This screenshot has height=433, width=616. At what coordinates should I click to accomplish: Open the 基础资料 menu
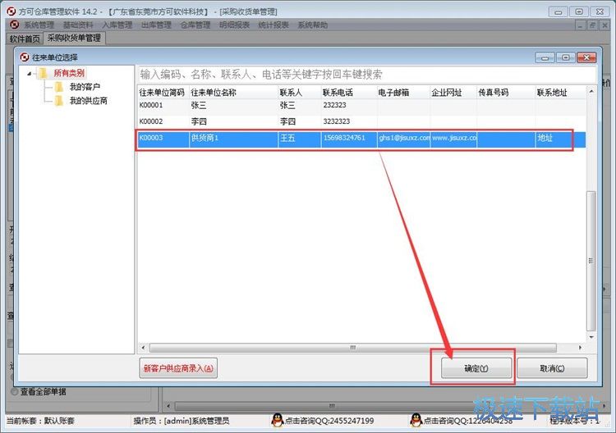(x=78, y=25)
